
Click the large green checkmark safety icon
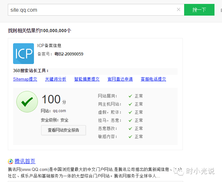(27, 102)
